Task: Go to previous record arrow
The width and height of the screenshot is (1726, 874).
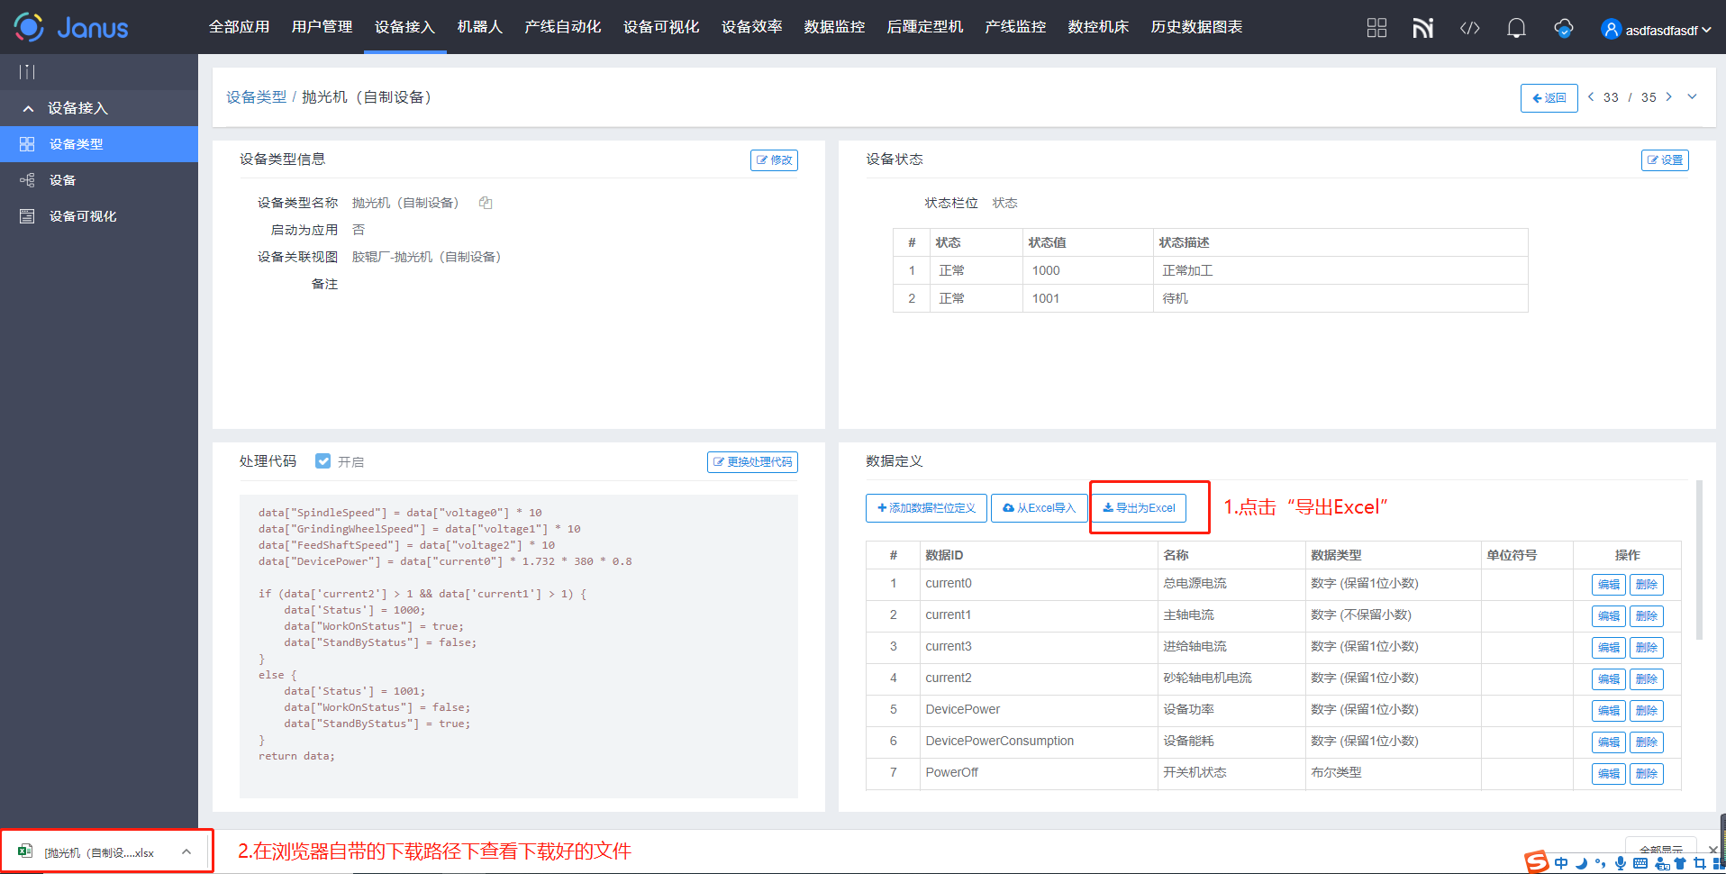Action: click(1591, 96)
